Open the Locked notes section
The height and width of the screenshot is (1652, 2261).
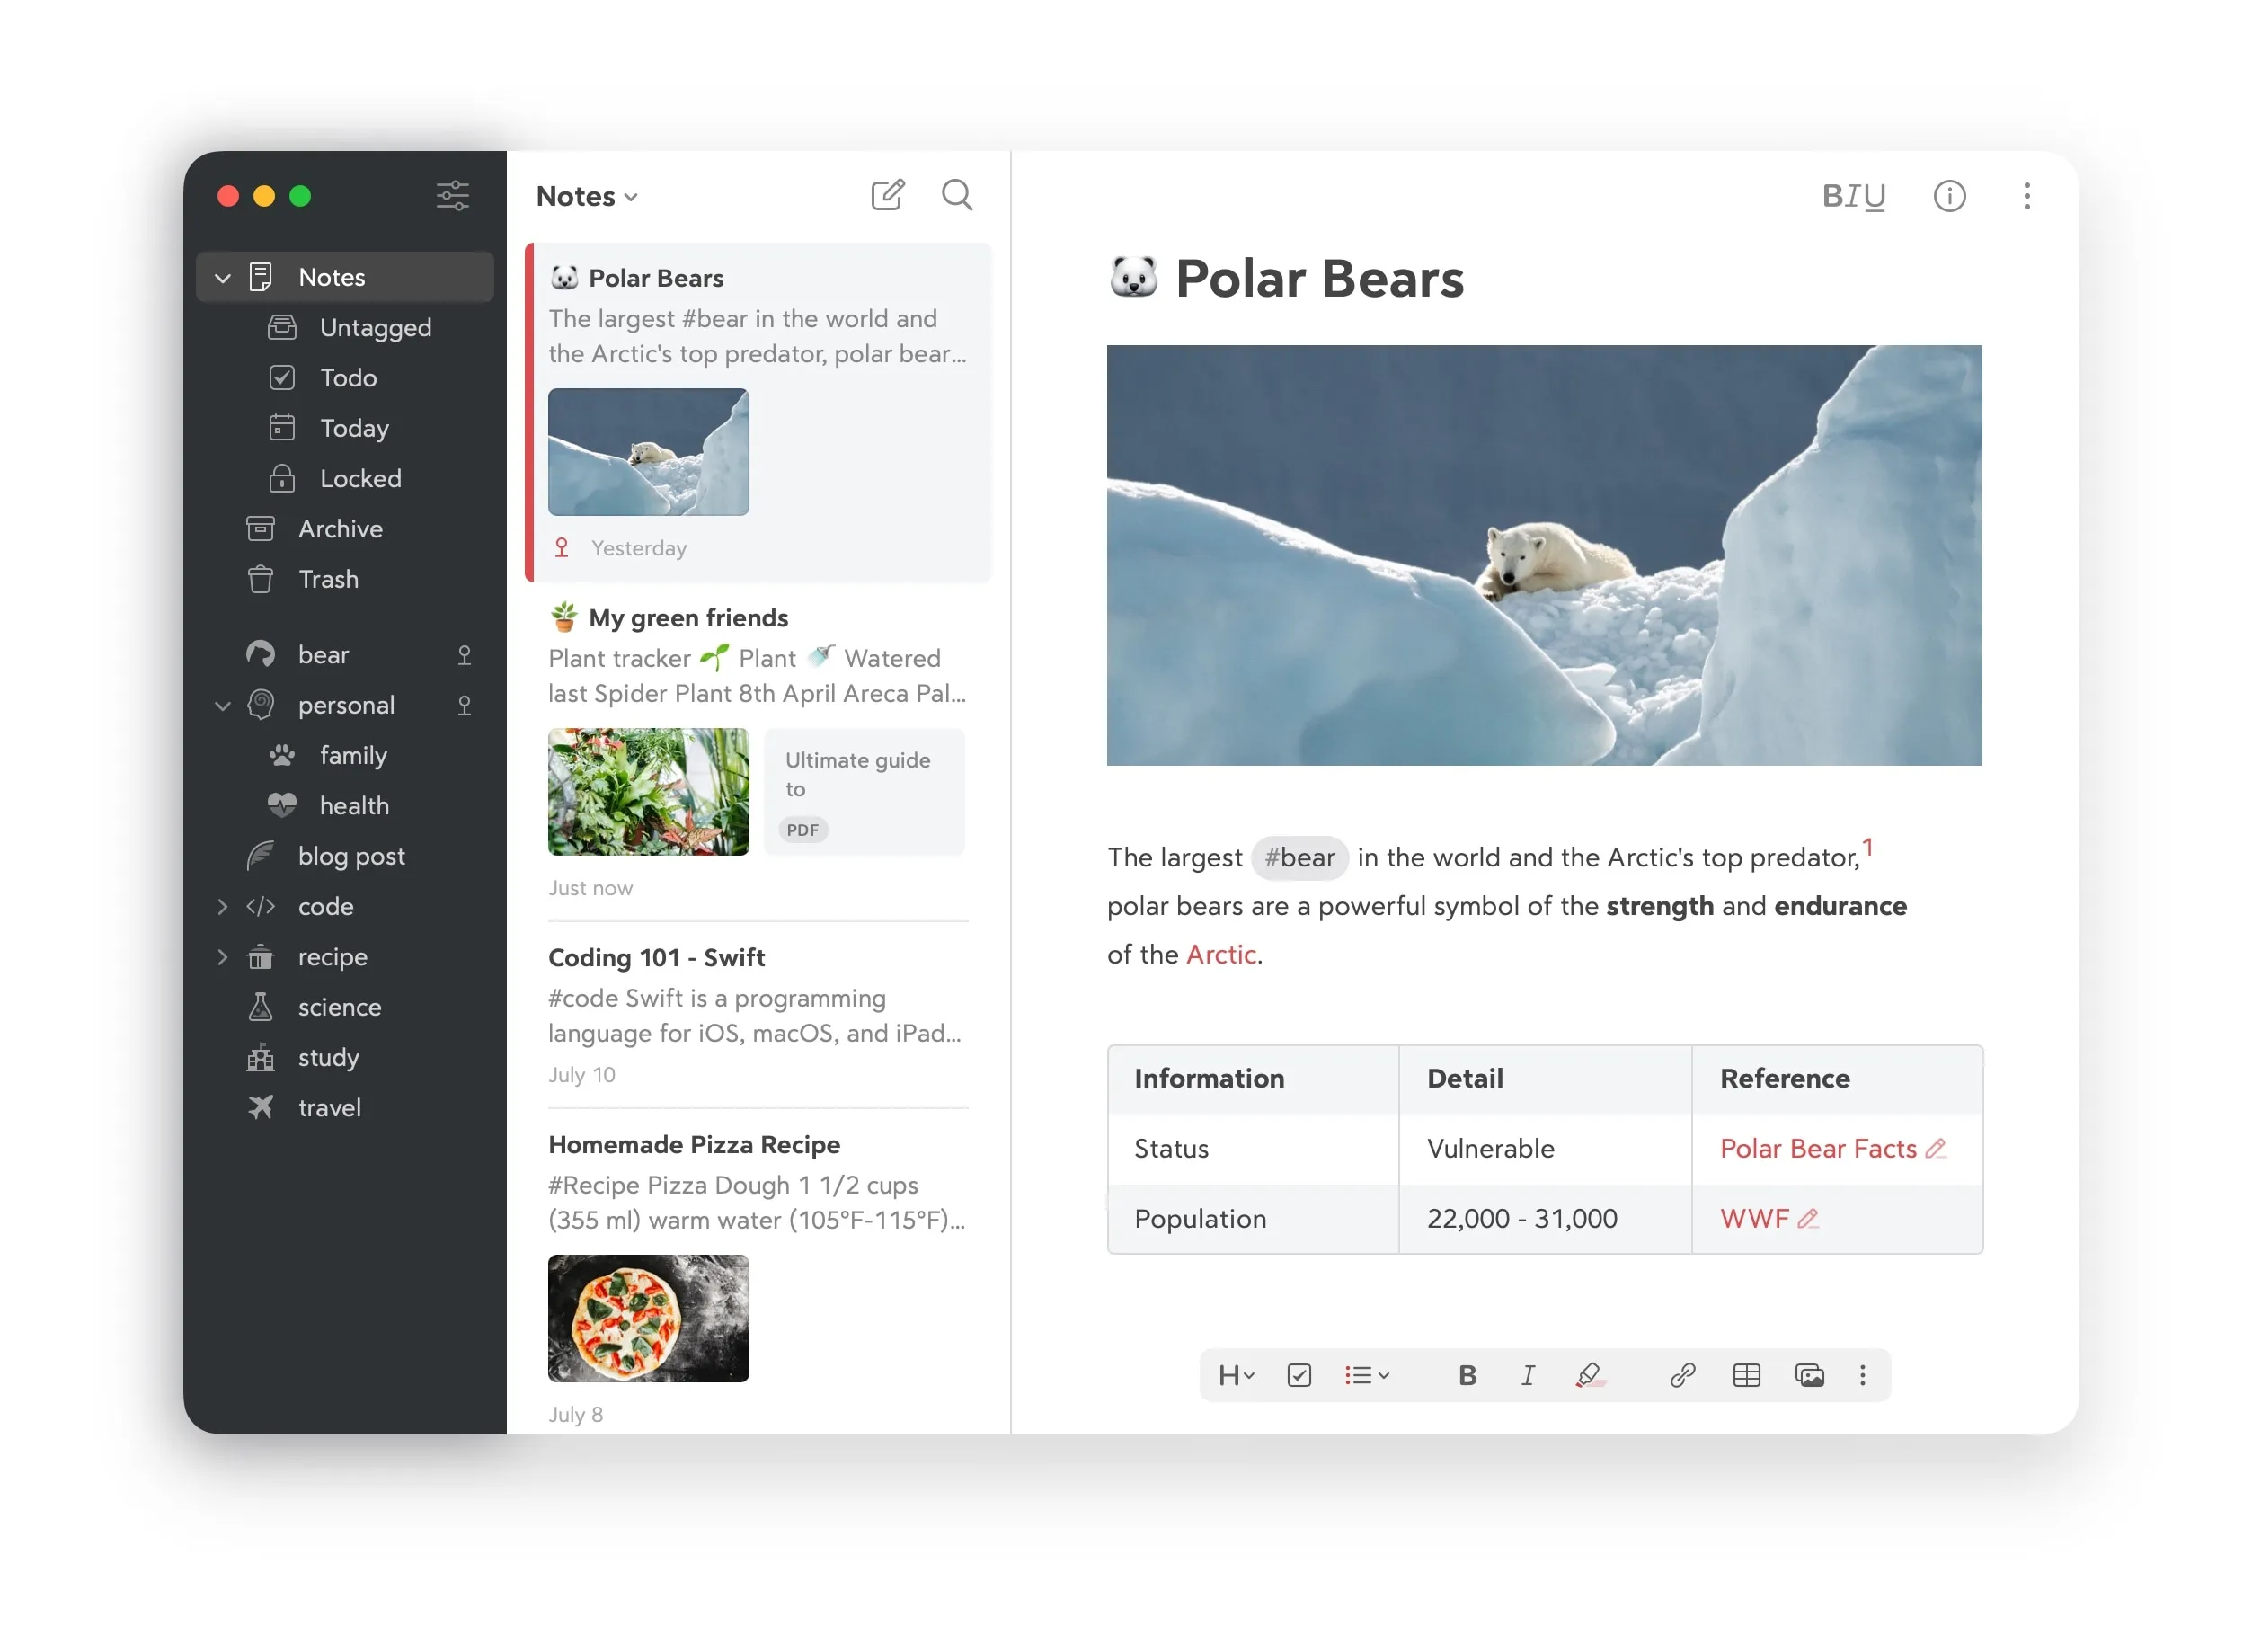coord(358,477)
